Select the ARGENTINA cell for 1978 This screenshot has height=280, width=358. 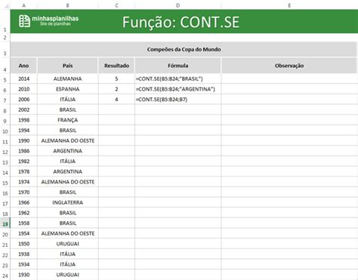67,171
